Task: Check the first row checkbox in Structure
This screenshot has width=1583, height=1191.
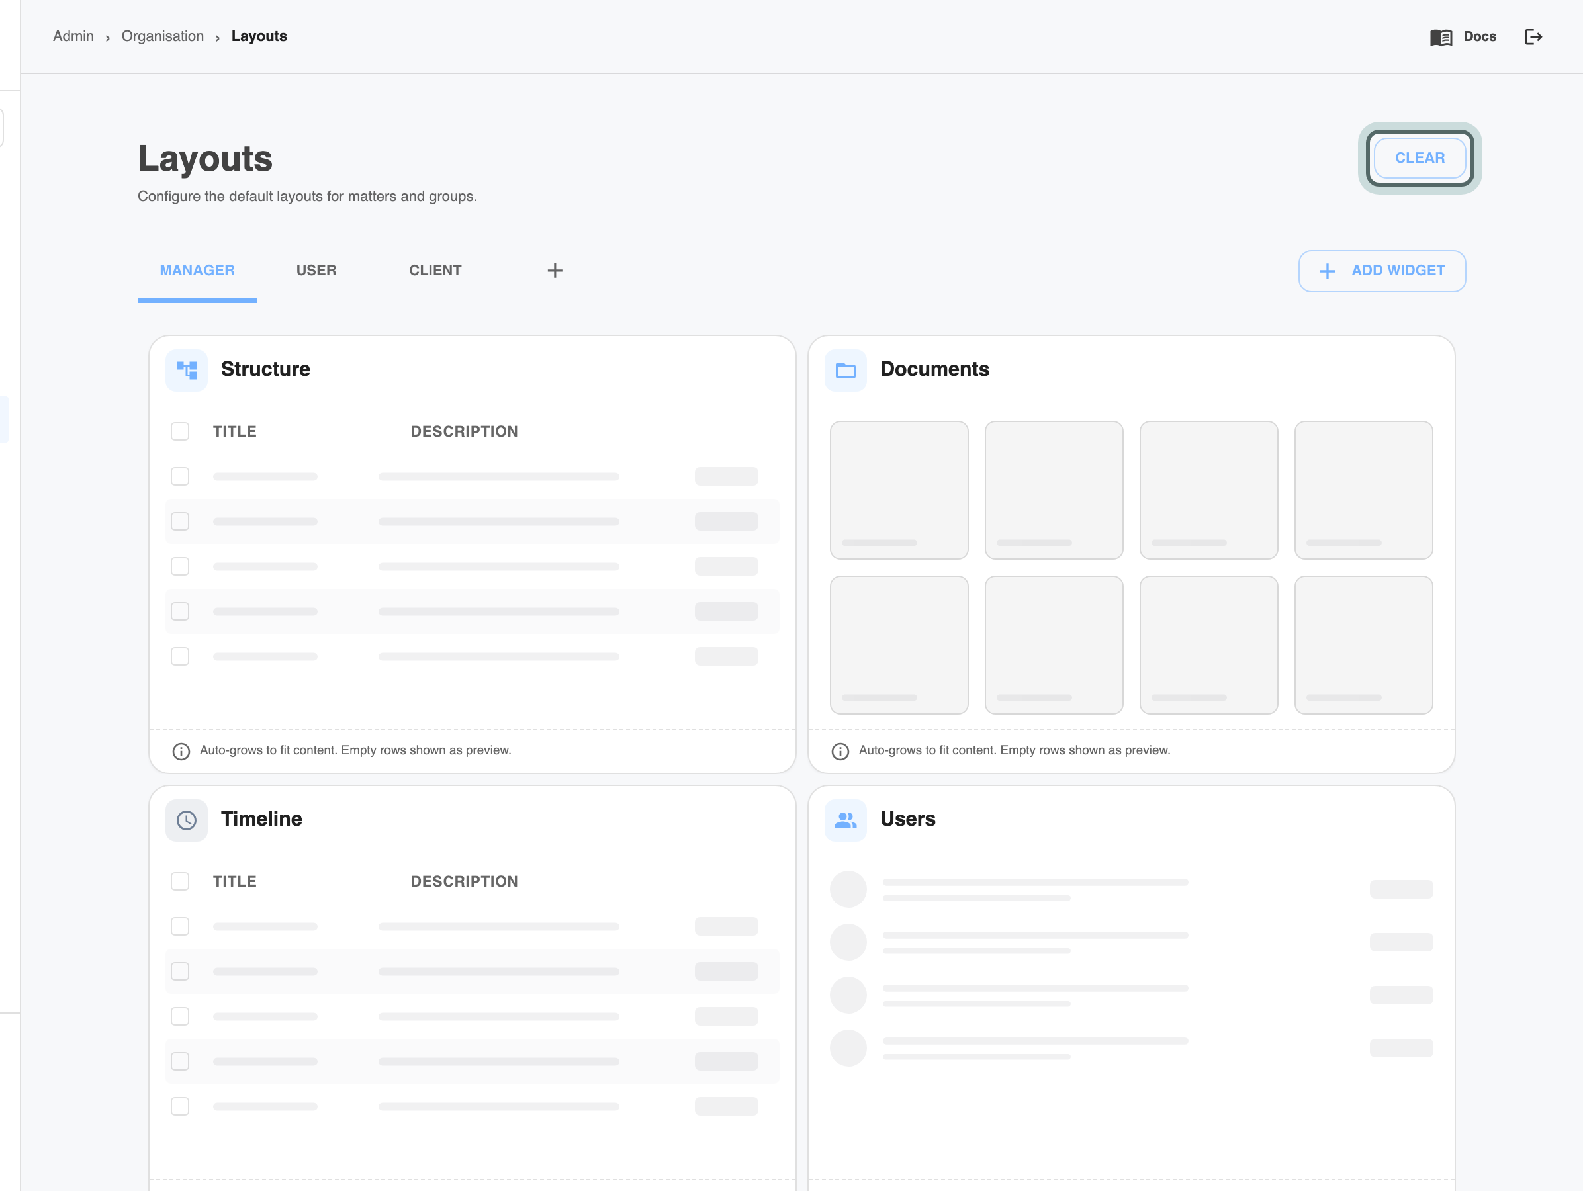Action: tap(179, 476)
